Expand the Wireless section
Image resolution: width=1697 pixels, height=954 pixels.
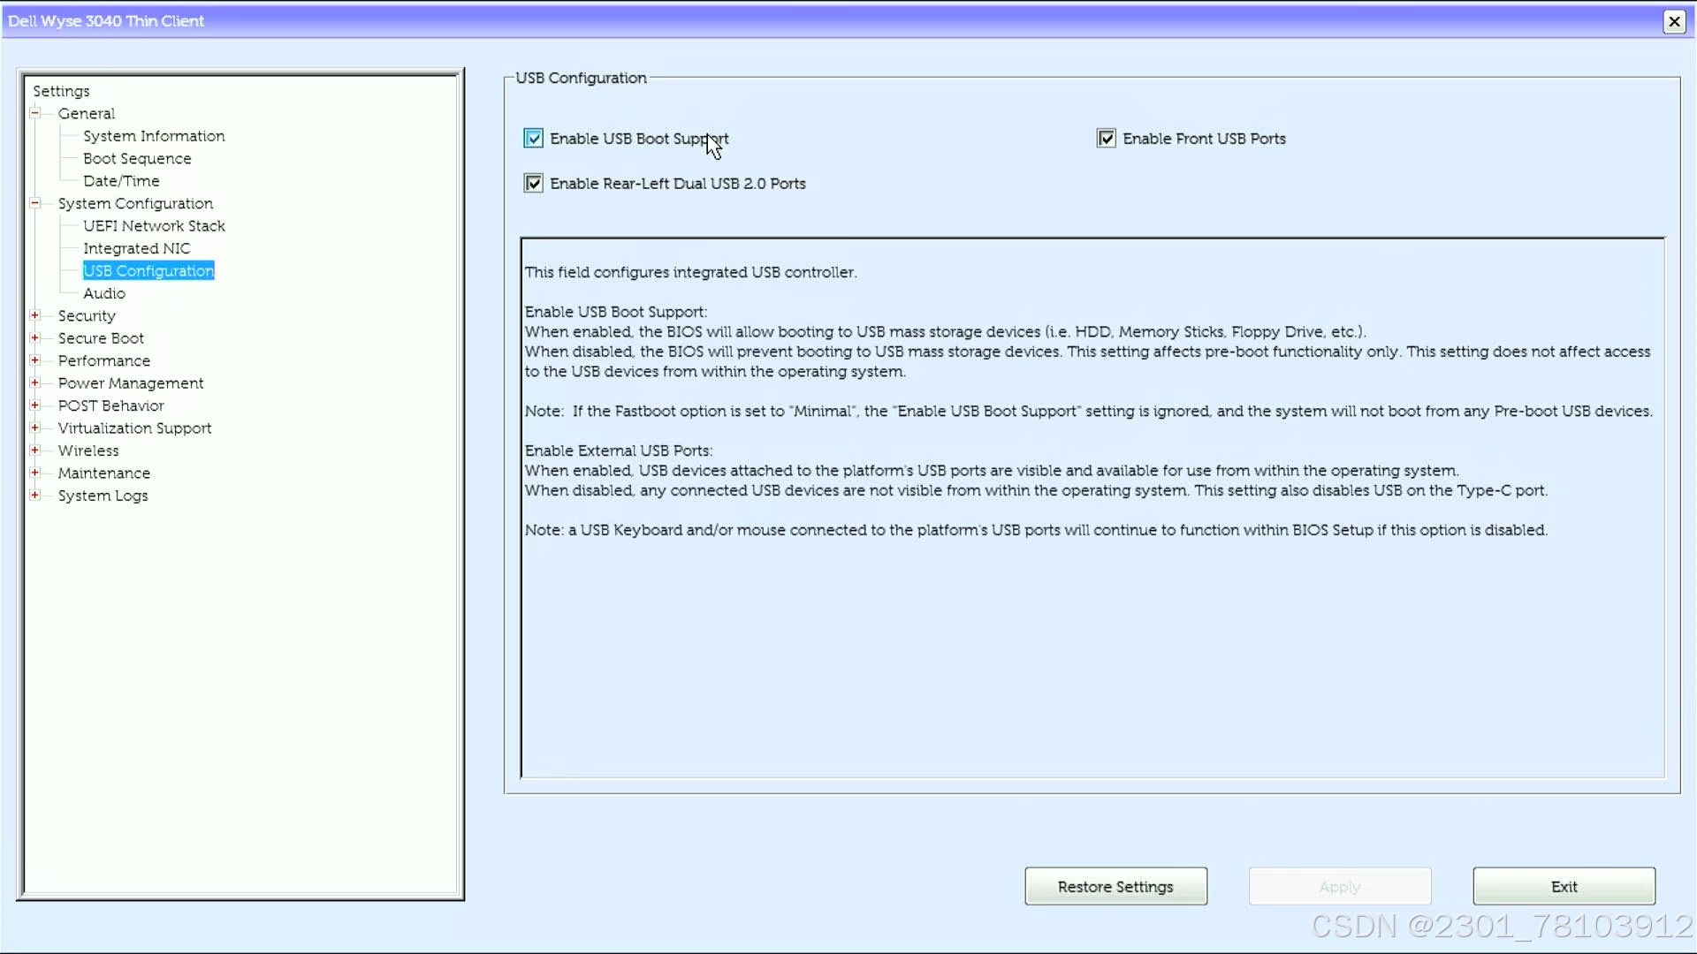point(34,450)
